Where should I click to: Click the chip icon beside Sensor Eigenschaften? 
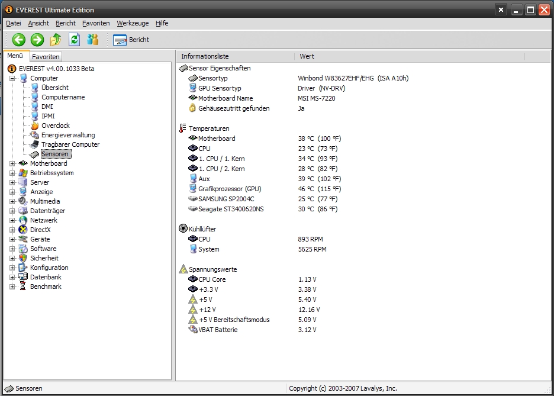(183, 68)
